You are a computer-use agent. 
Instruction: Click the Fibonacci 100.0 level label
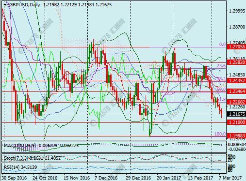click(x=220, y=134)
